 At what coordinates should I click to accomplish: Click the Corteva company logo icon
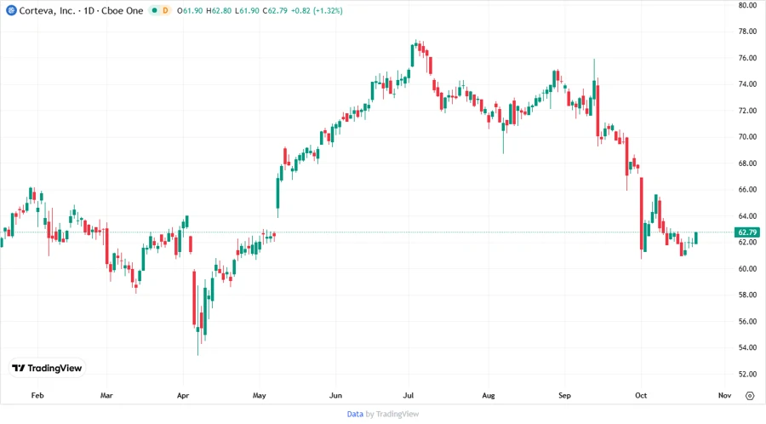tap(11, 10)
